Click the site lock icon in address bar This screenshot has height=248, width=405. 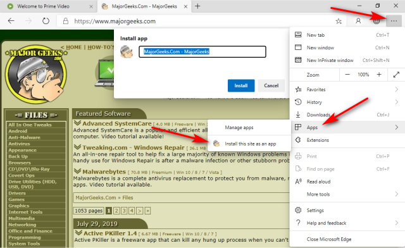pyautogui.click(x=66, y=21)
